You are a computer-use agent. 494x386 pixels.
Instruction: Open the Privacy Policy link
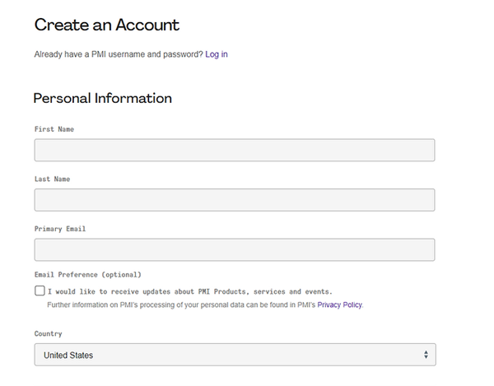click(x=339, y=305)
